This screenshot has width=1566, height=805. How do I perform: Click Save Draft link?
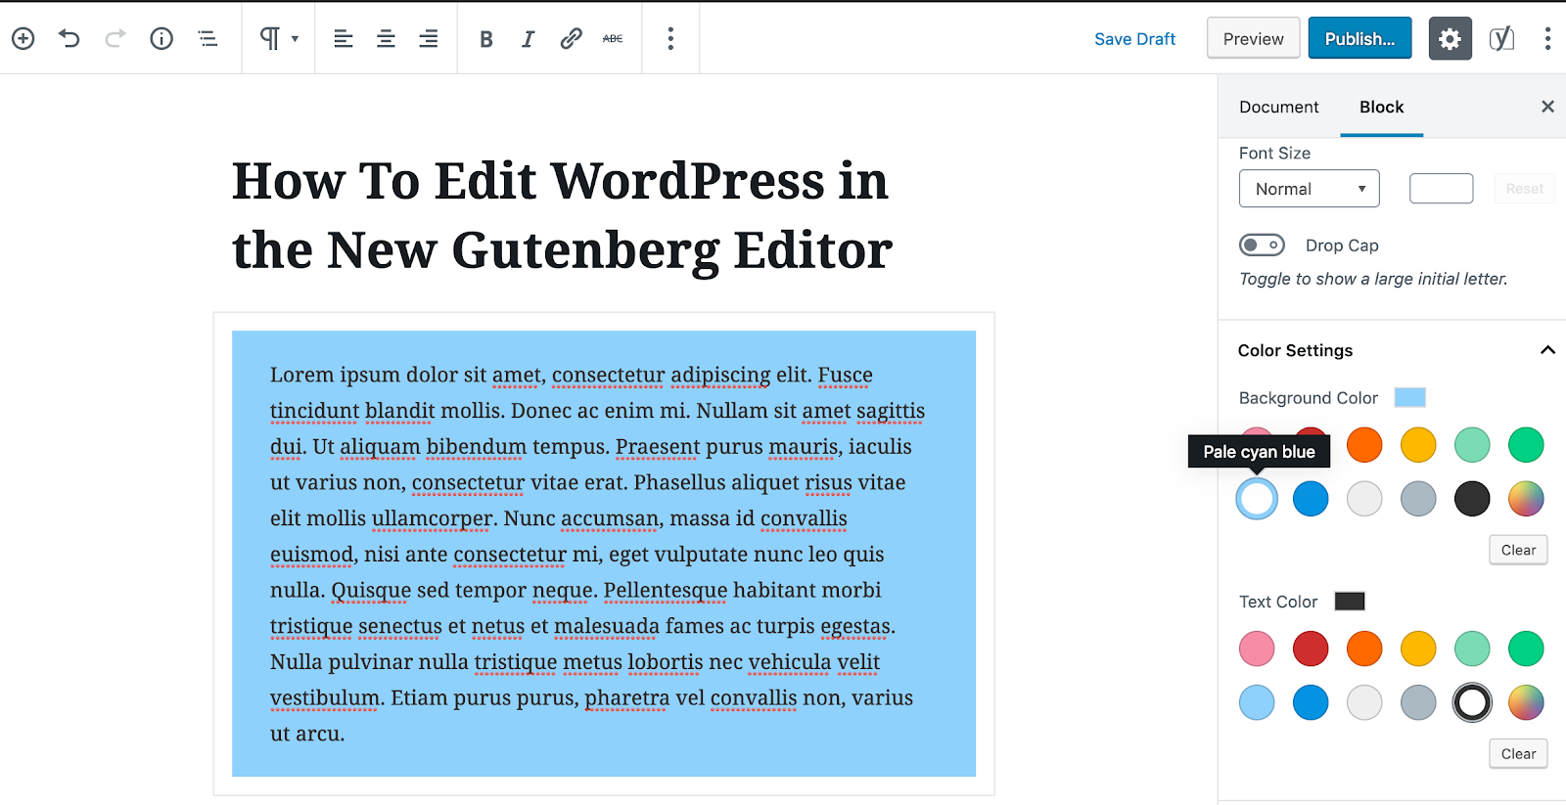(1134, 39)
